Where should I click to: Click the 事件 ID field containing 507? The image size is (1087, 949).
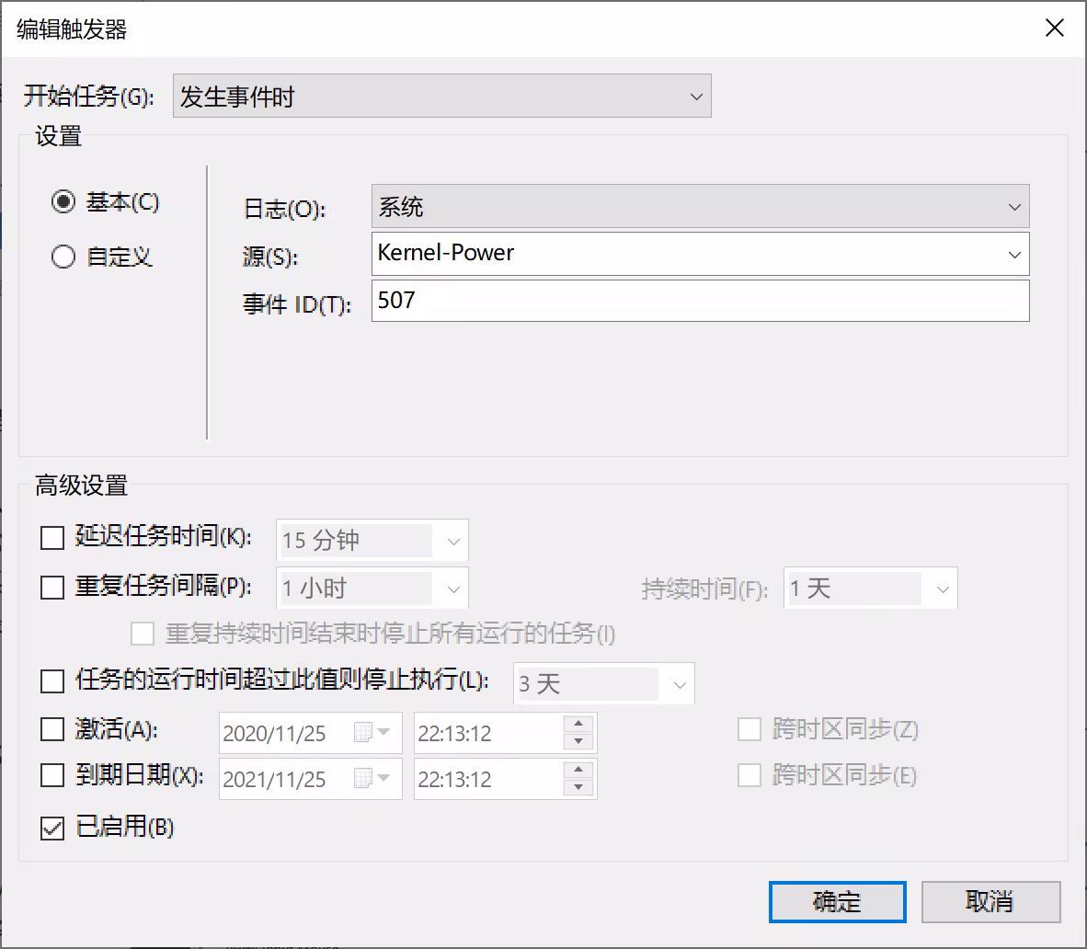coord(700,300)
